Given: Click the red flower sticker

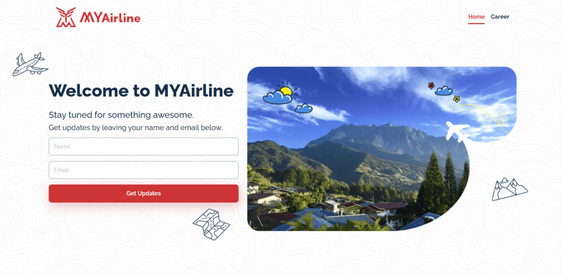Looking at the screenshot, I should [431, 85].
